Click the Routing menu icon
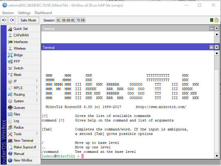221x166 pixels. 10,95
